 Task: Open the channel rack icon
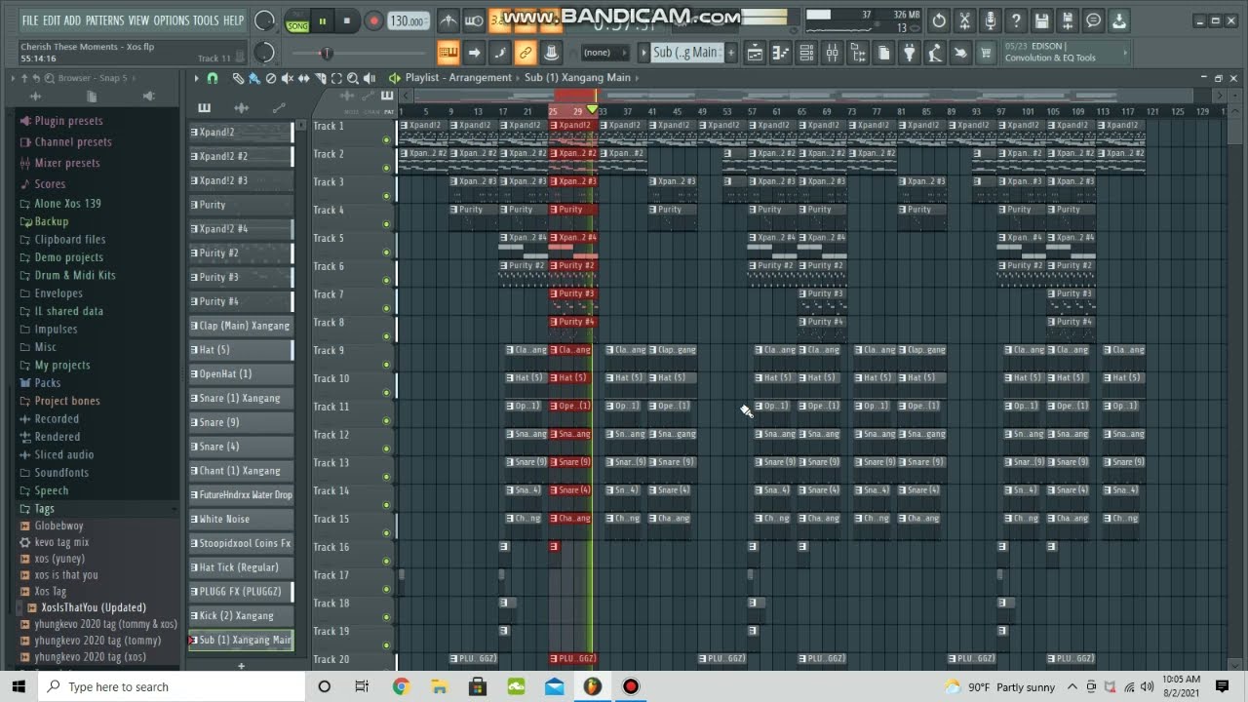pos(806,54)
